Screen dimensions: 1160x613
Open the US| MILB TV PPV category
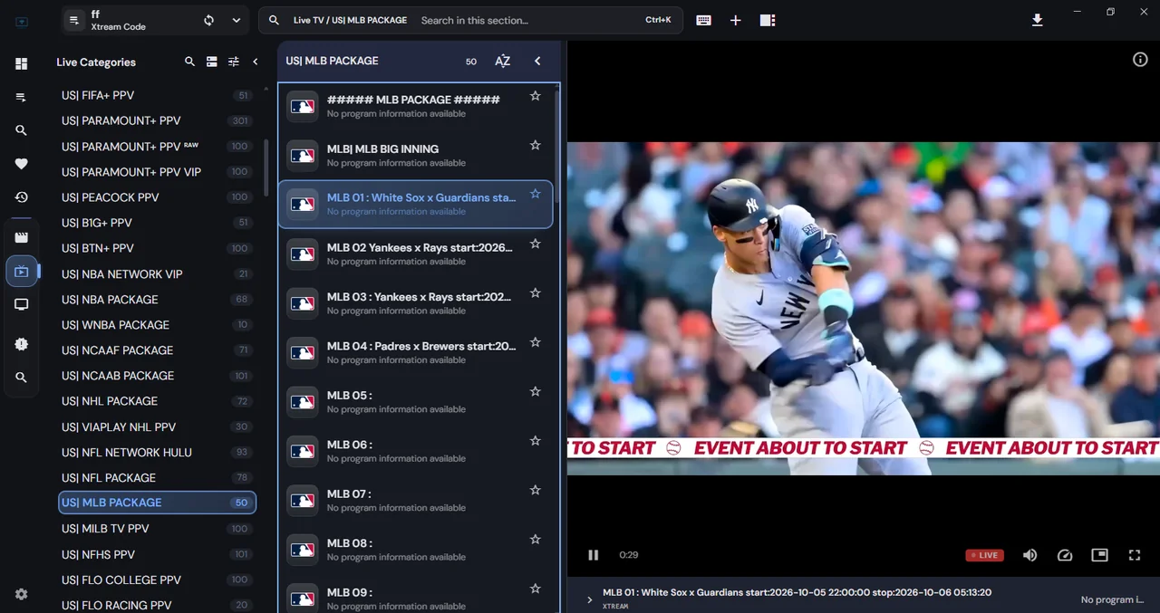click(x=157, y=529)
